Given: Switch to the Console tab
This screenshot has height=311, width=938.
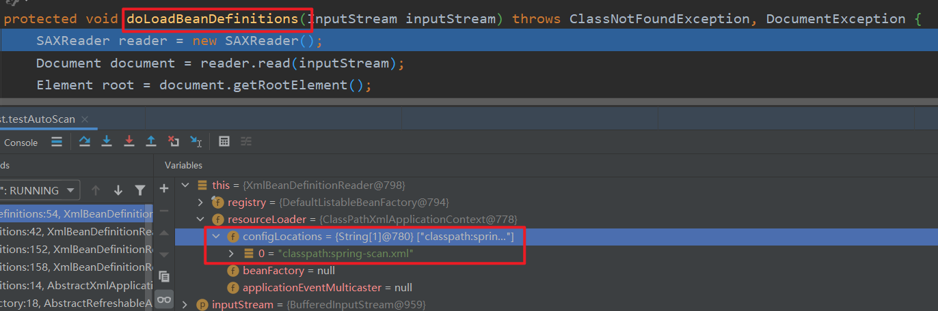Looking at the screenshot, I should click(x=21, y=143).
